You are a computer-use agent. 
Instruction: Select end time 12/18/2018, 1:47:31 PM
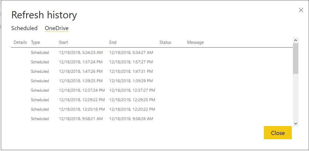[x=131, y=71]
